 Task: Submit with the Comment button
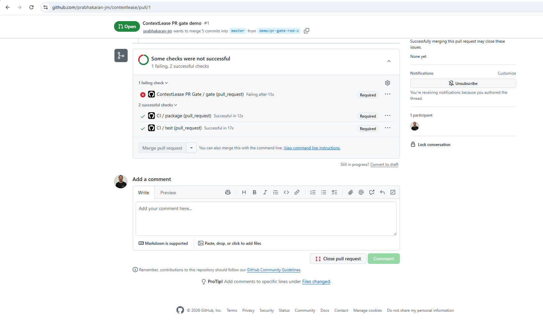tap(384, 259)
